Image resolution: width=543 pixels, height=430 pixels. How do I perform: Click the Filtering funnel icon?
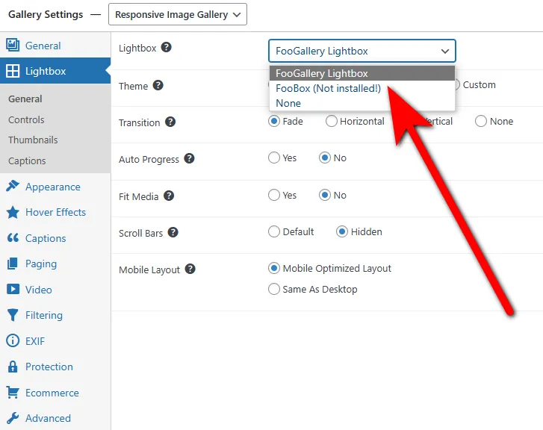click(13, 315)
